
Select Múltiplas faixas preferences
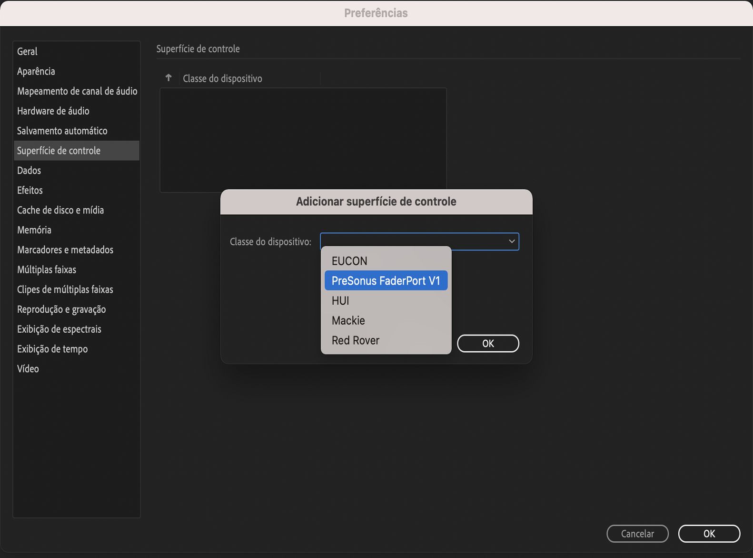77,269
